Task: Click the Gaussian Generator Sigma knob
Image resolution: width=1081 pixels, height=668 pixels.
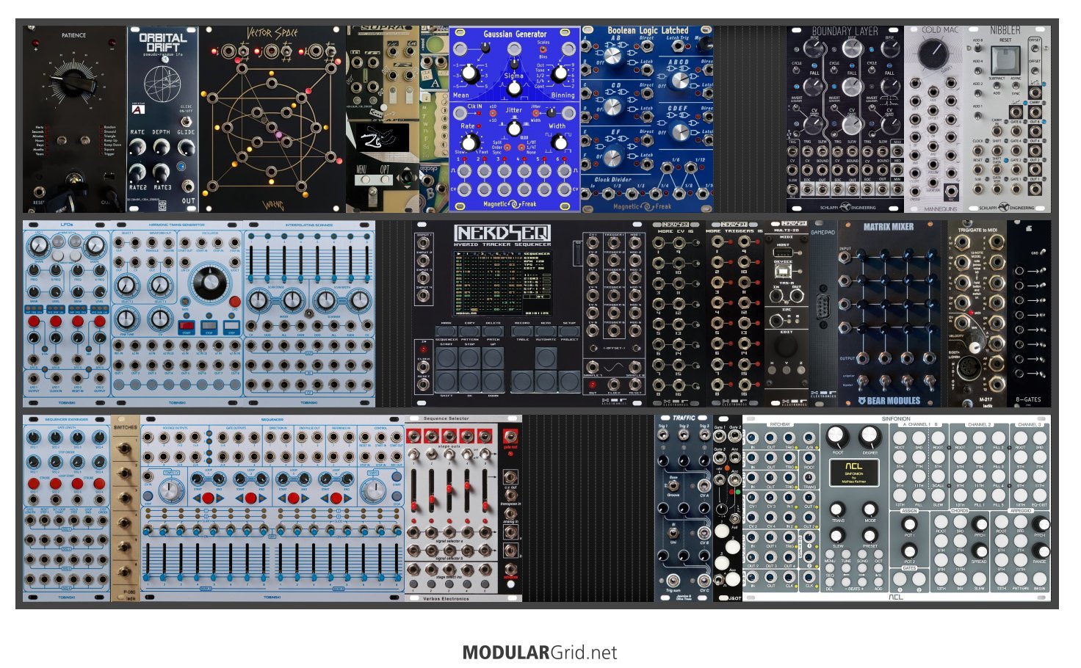Action: (515, 87)
